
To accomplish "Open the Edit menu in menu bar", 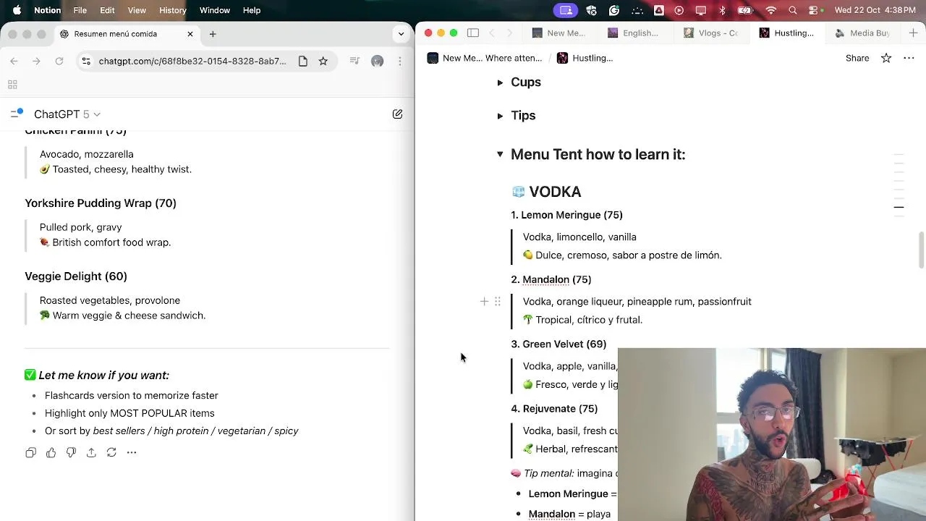I will [107, 10].
